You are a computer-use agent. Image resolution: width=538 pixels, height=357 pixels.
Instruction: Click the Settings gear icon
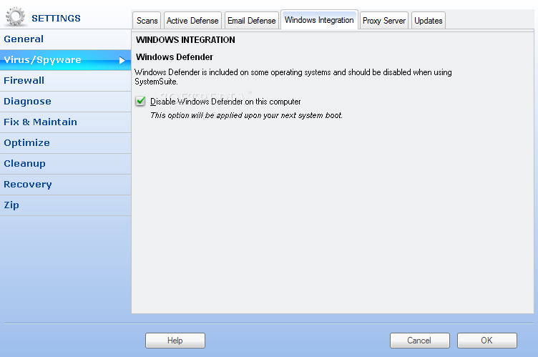click(x=16, y=16)
